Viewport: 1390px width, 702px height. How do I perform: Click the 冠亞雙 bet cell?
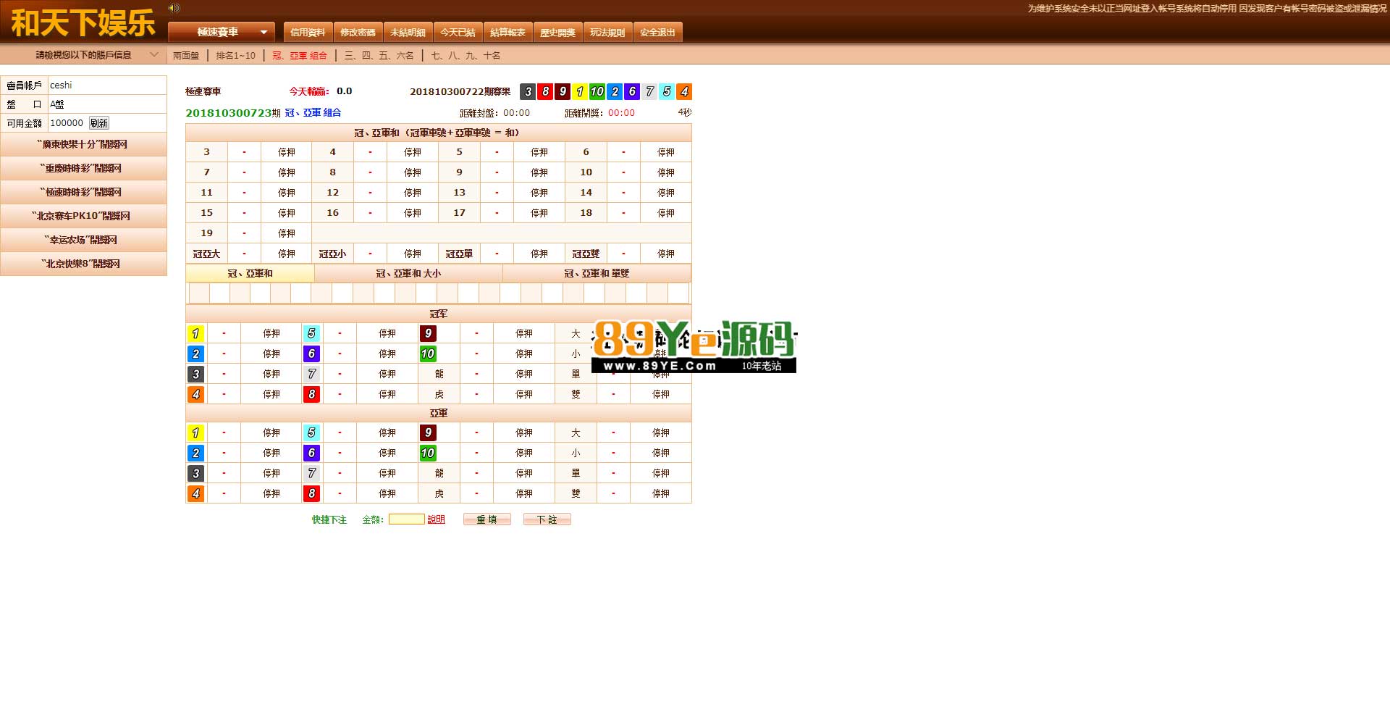[x=586, y=254]
